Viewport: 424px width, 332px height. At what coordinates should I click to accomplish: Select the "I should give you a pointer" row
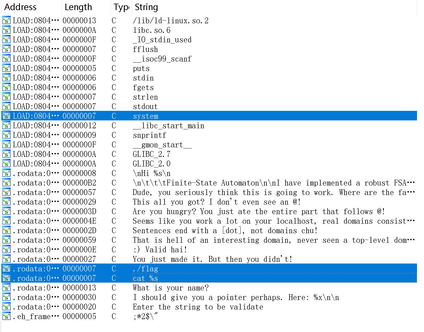[235, 297]
